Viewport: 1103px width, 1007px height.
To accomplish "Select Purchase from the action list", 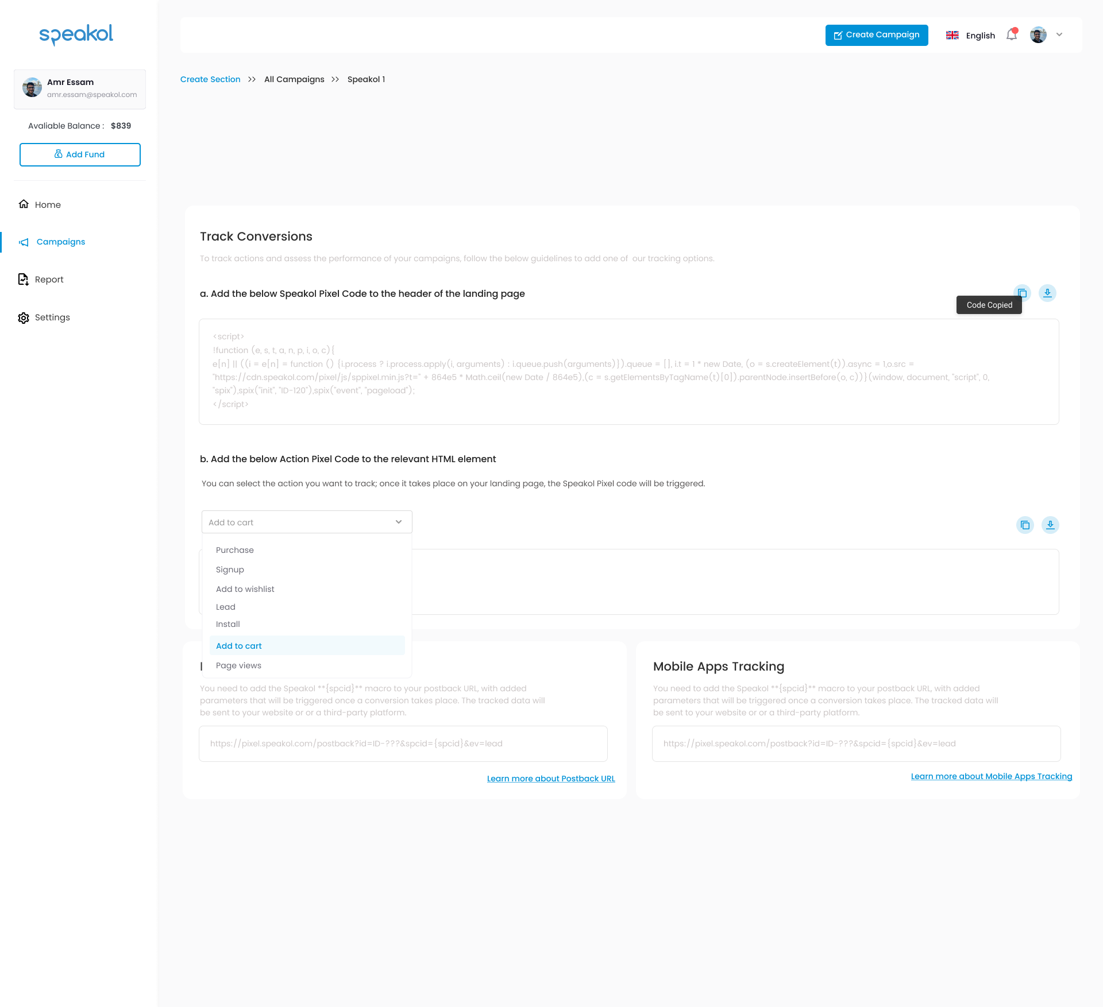I will 235,550.
